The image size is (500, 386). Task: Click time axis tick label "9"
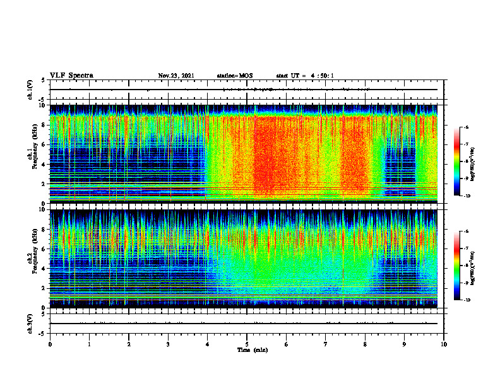click(x=404, y=344)
